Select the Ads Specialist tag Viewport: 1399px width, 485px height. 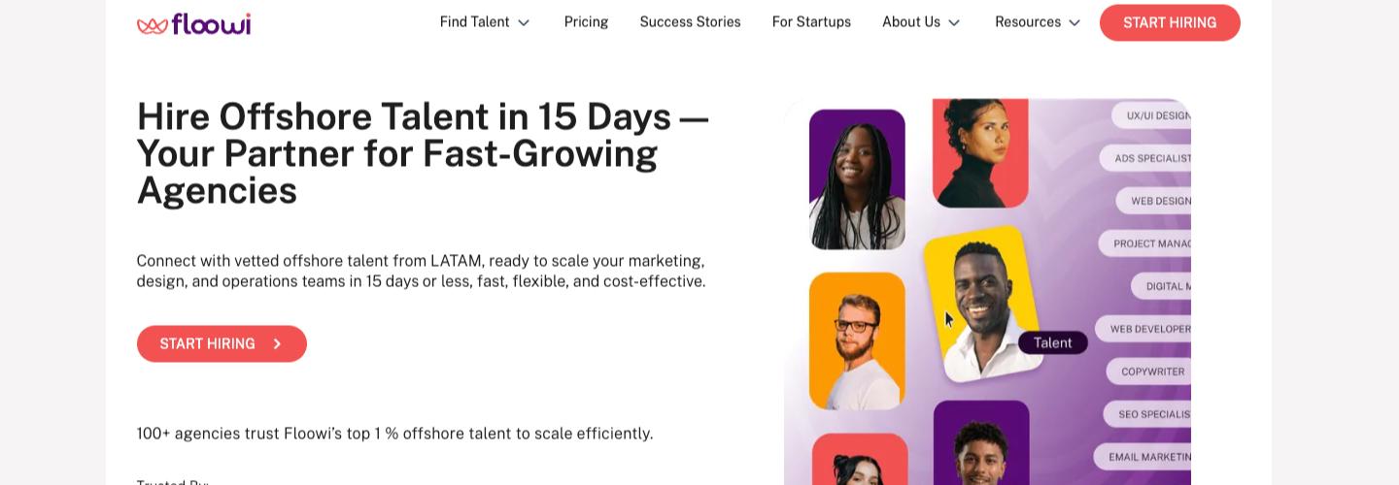(x=1150, y=158)
